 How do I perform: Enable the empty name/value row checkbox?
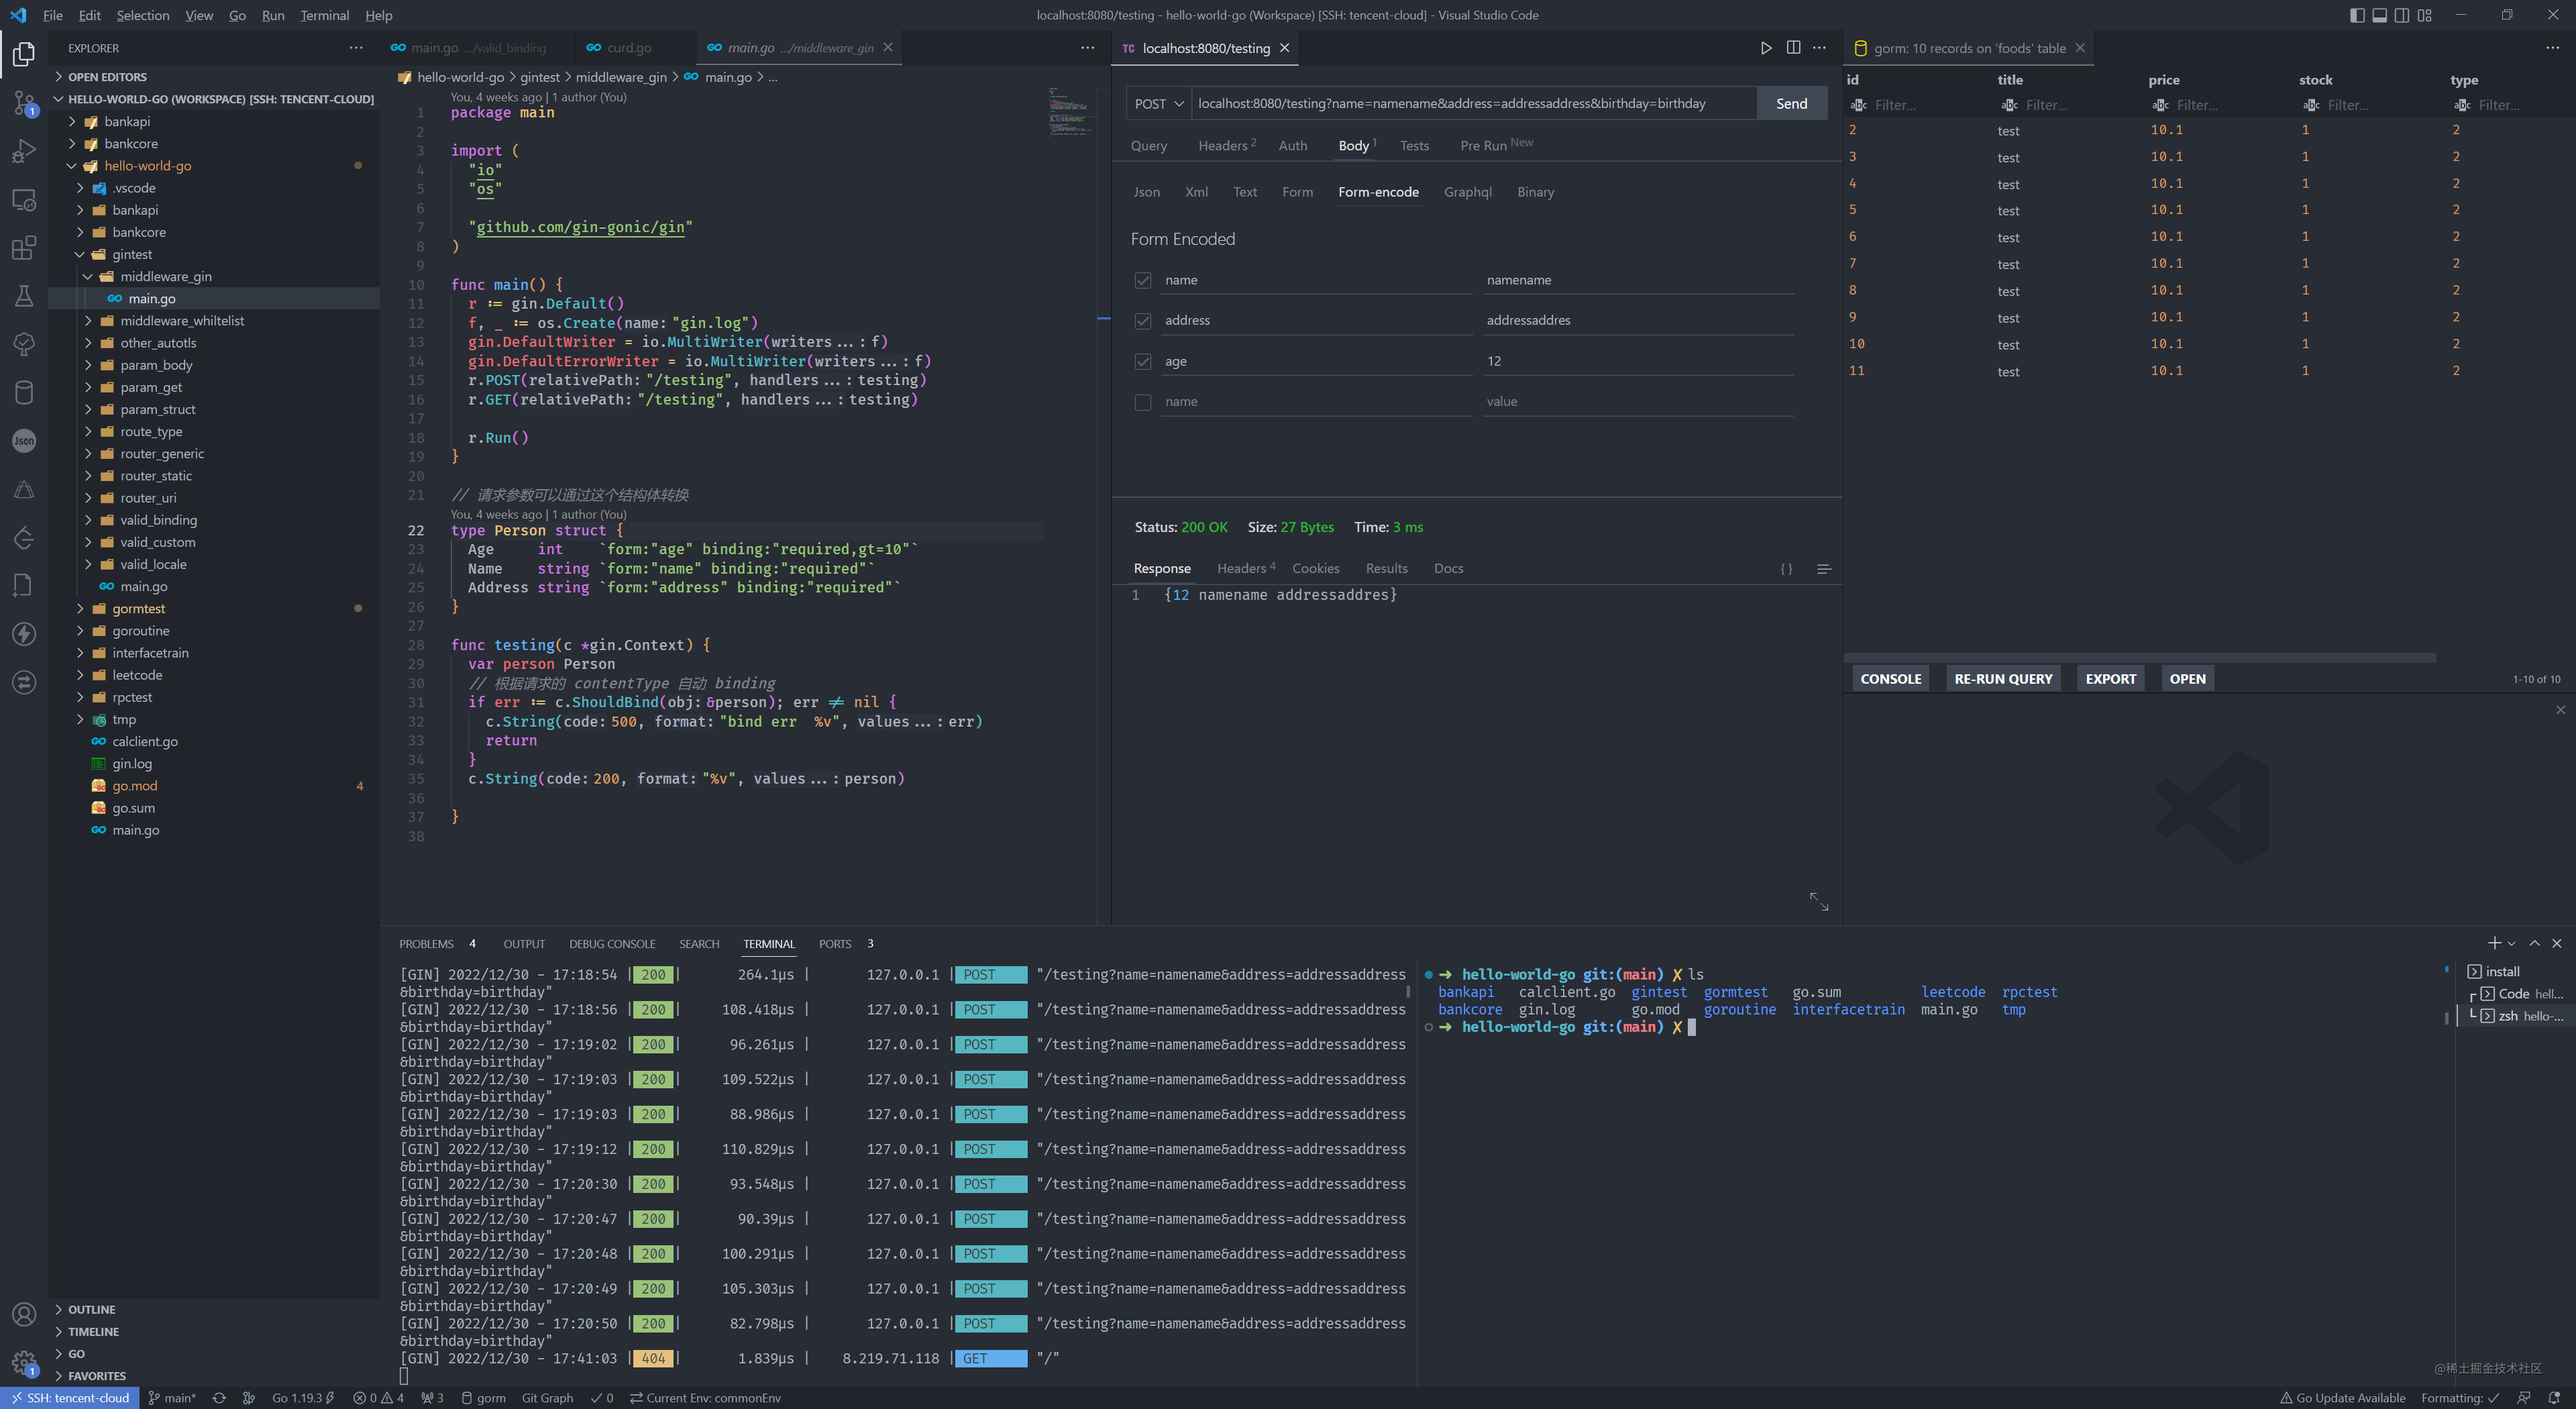[x=1143, y=402]
